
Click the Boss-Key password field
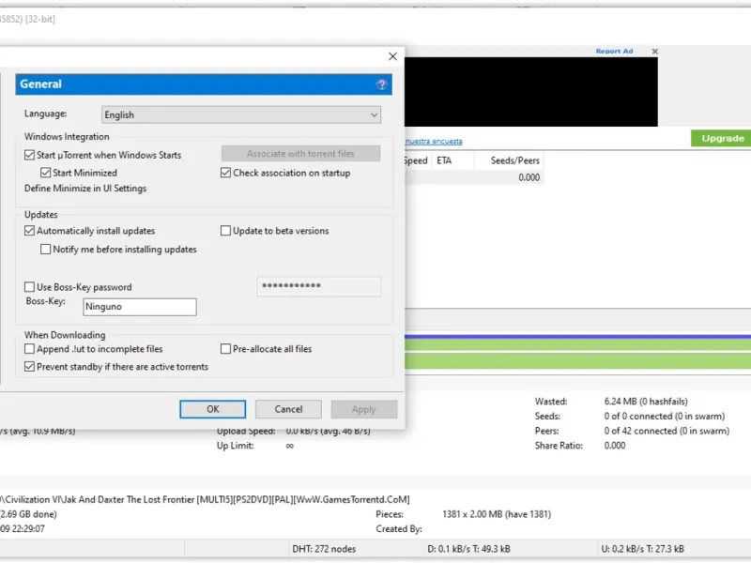(319, 286)
